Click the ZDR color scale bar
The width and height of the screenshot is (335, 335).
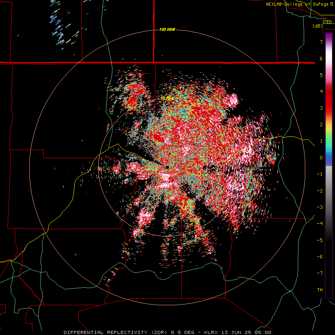329,165
